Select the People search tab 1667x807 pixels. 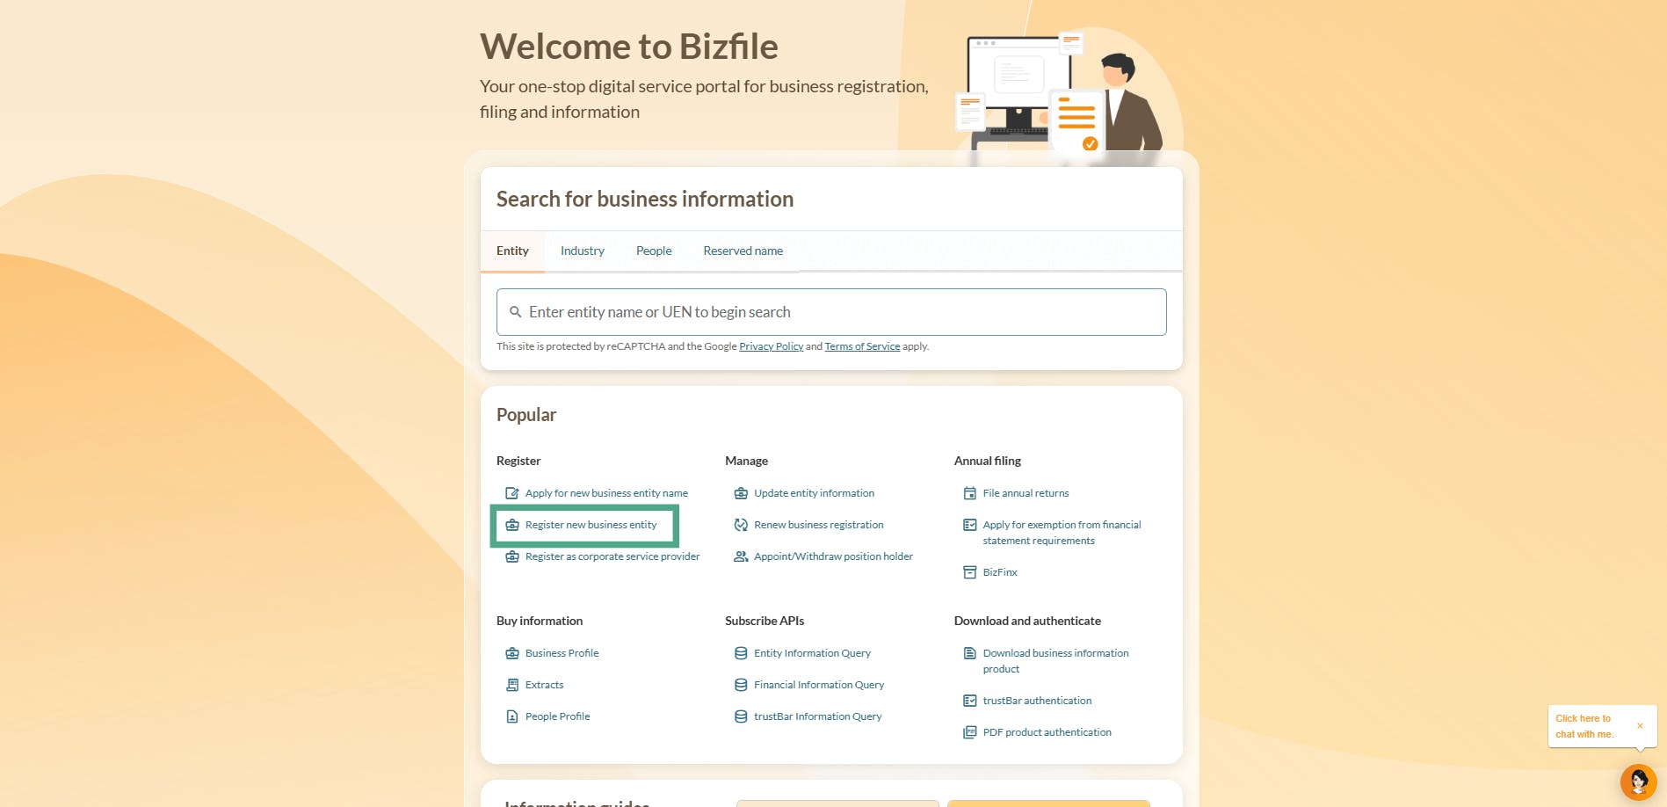pyautogui.click(x=653, y=251)
